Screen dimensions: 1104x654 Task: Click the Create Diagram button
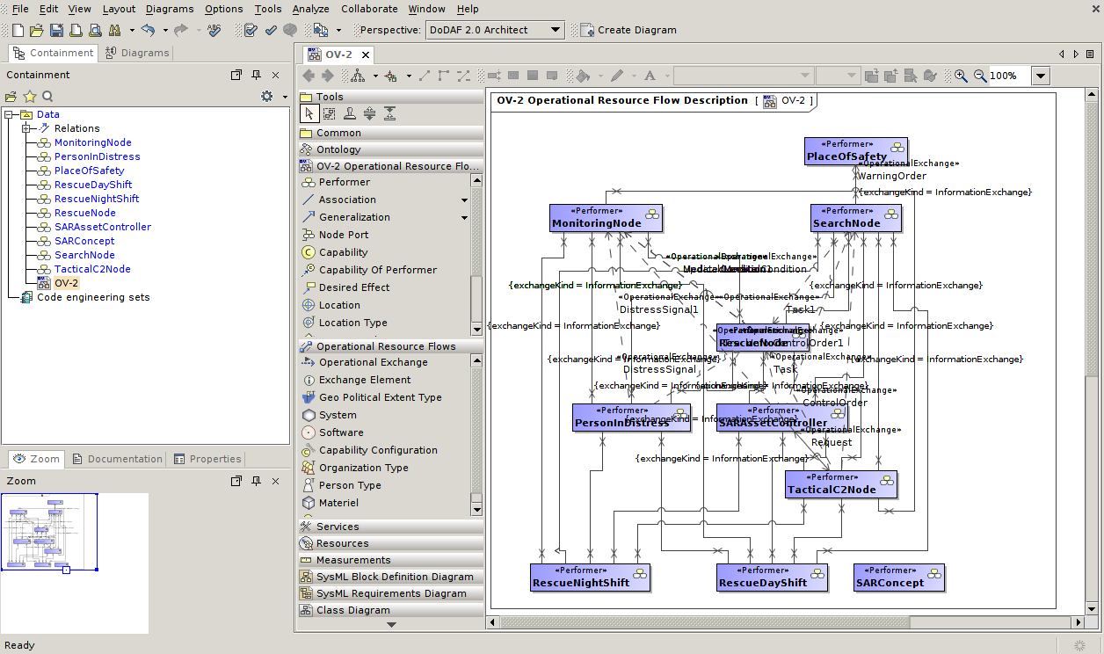tap(628, 30)
